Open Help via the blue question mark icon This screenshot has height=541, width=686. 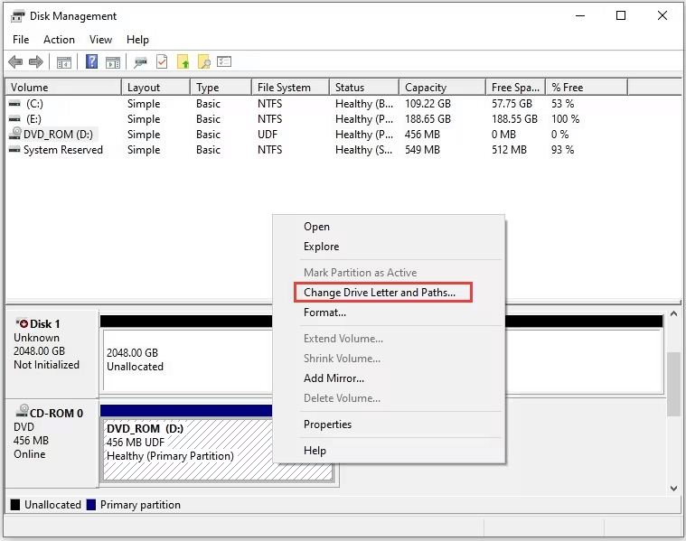91,62
